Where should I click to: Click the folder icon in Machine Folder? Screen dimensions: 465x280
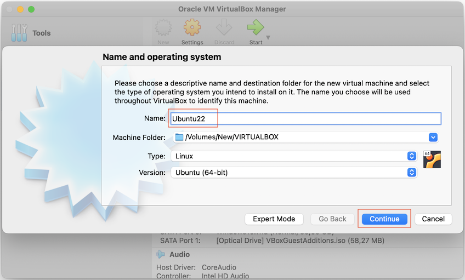(x=179, y=137)
